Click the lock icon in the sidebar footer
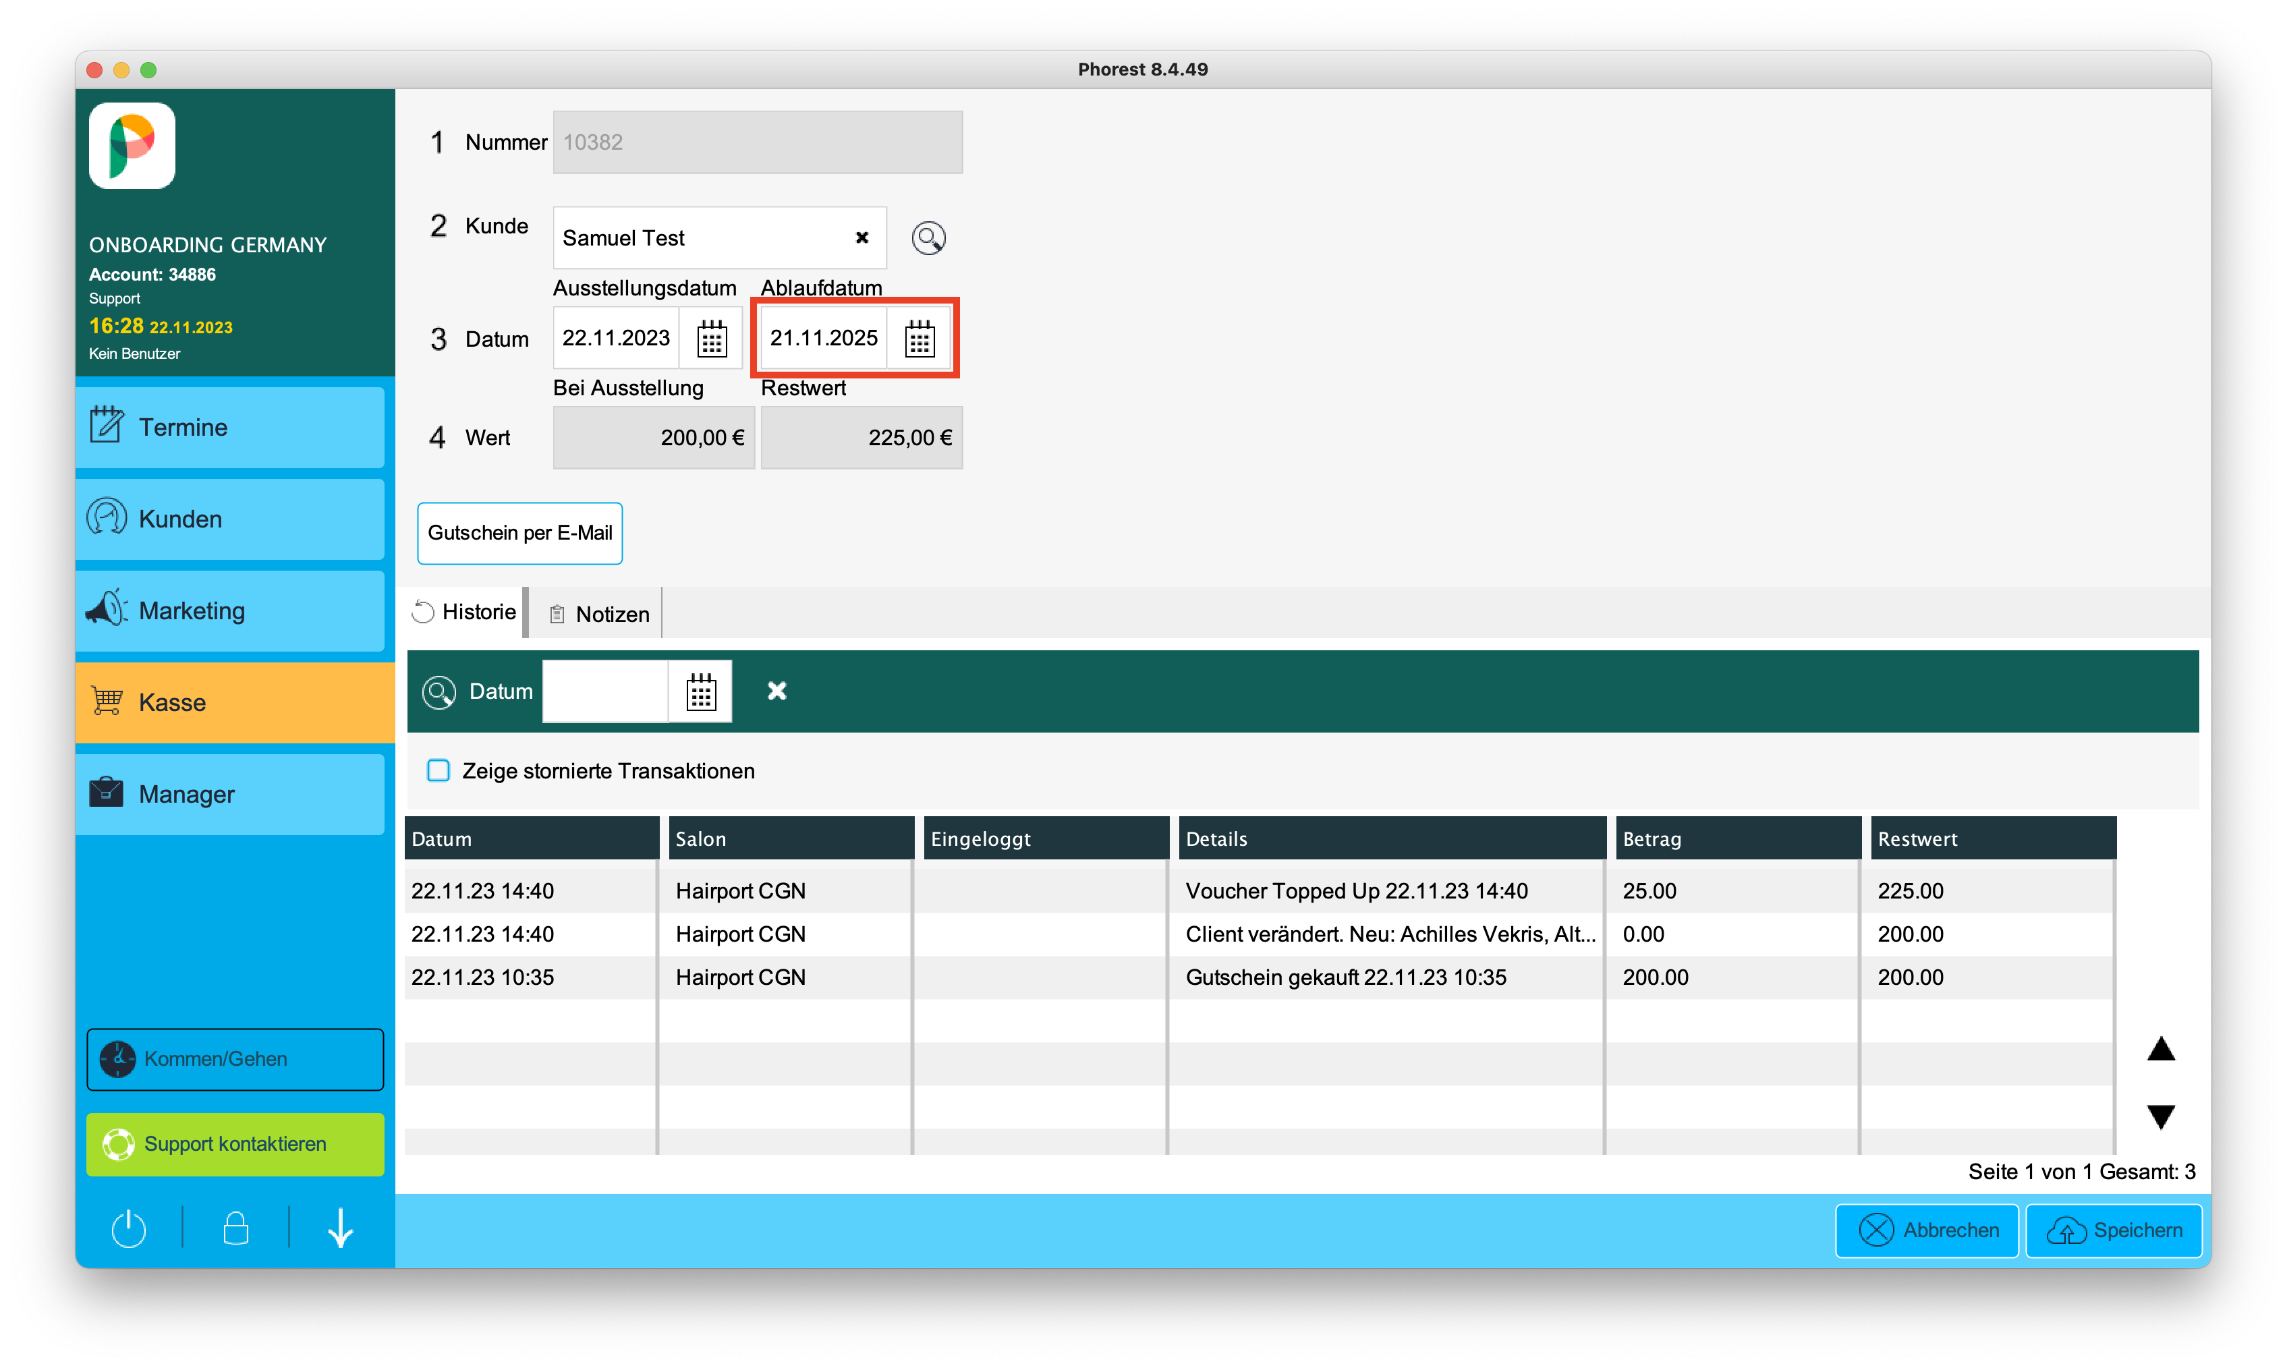Image resolution: width=2287 pixels, height=1368 pixels. click(235, 1228)
